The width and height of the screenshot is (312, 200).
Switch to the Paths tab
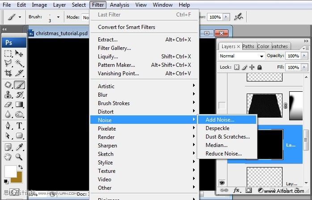[249, 46]
